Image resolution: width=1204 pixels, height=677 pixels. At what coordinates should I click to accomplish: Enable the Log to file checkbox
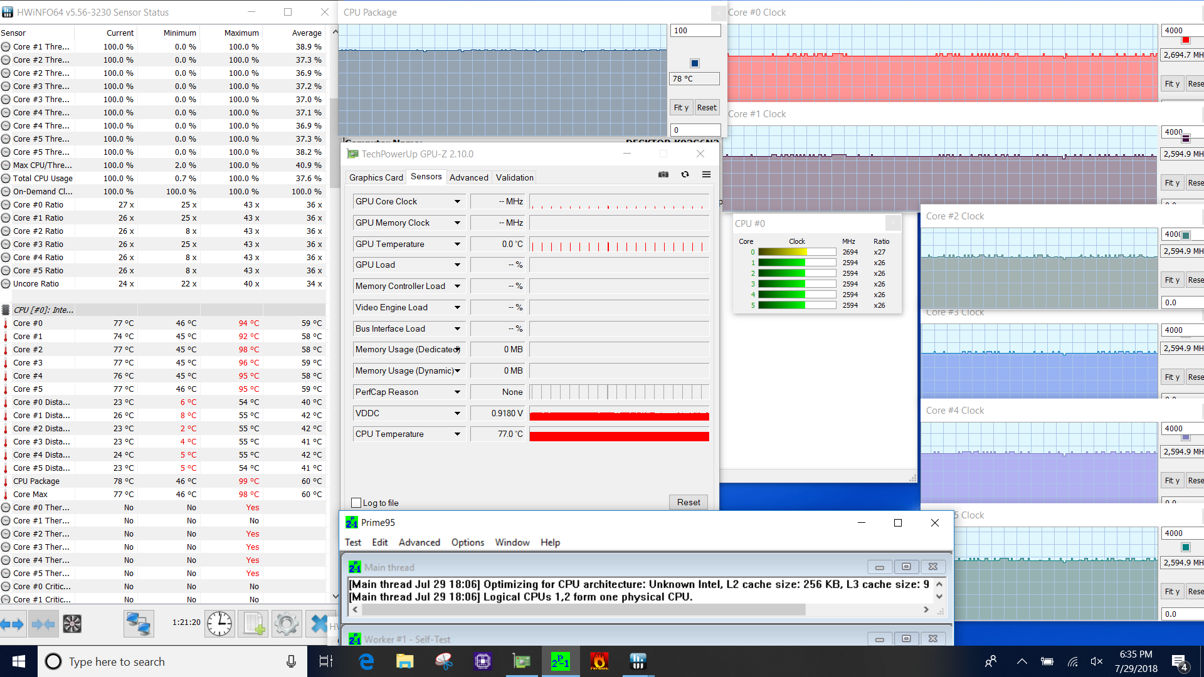(356, 503)
